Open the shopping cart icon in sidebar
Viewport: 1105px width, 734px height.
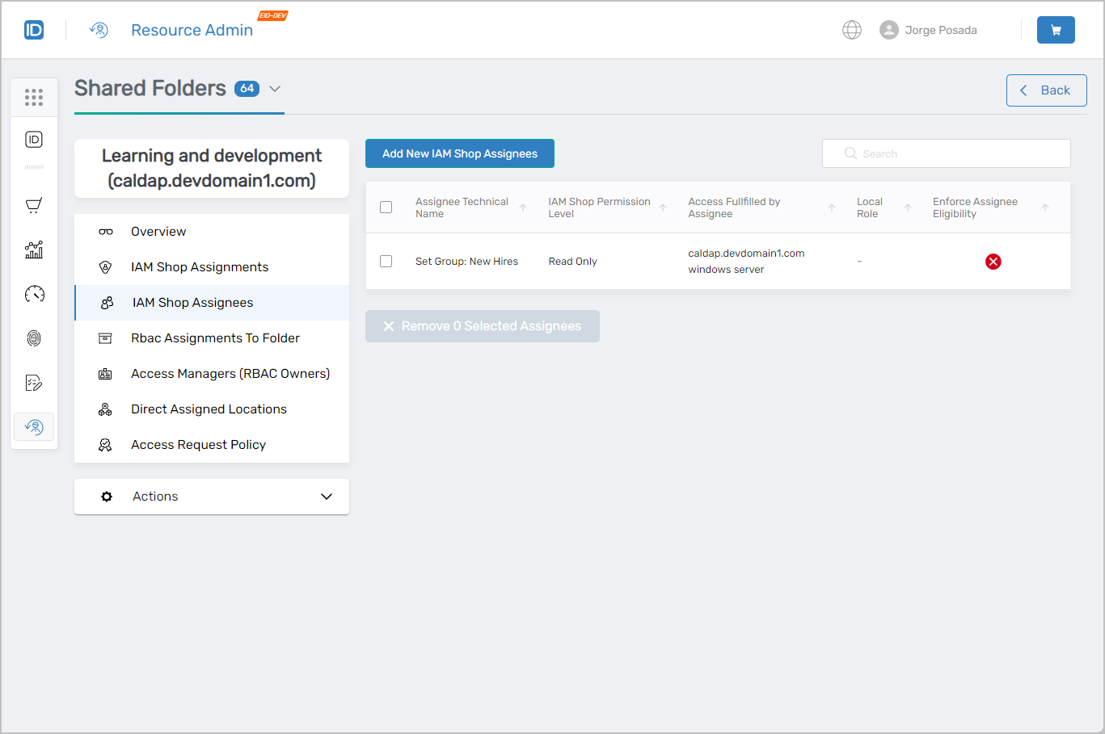(x=33, y=205)
